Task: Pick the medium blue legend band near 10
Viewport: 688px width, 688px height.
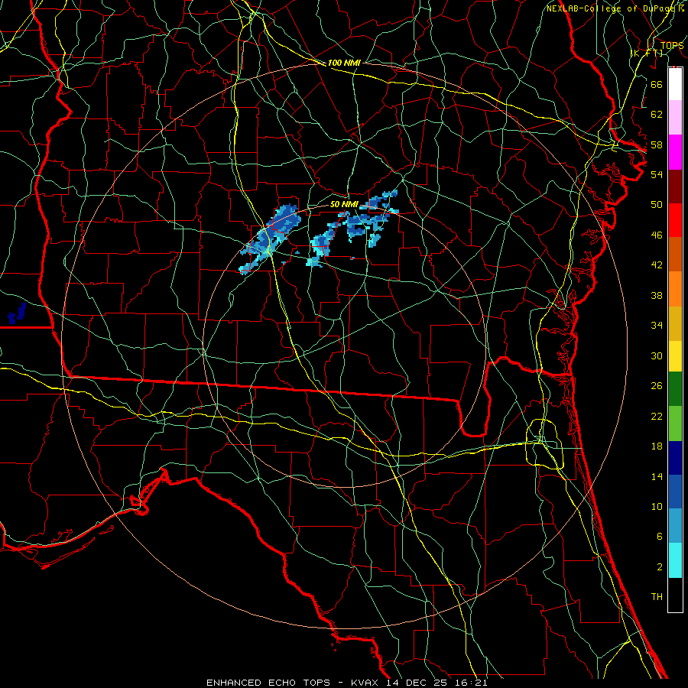Action: pyautogui.click(x=675, y=492)
